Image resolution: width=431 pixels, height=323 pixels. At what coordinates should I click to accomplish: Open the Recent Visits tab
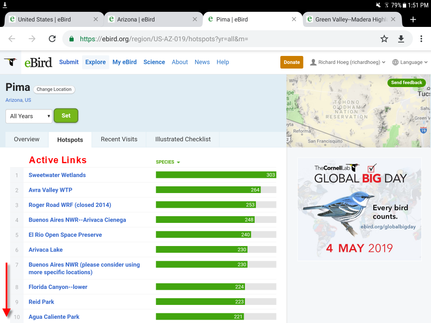pyautogui.click(x=119, y=139)
